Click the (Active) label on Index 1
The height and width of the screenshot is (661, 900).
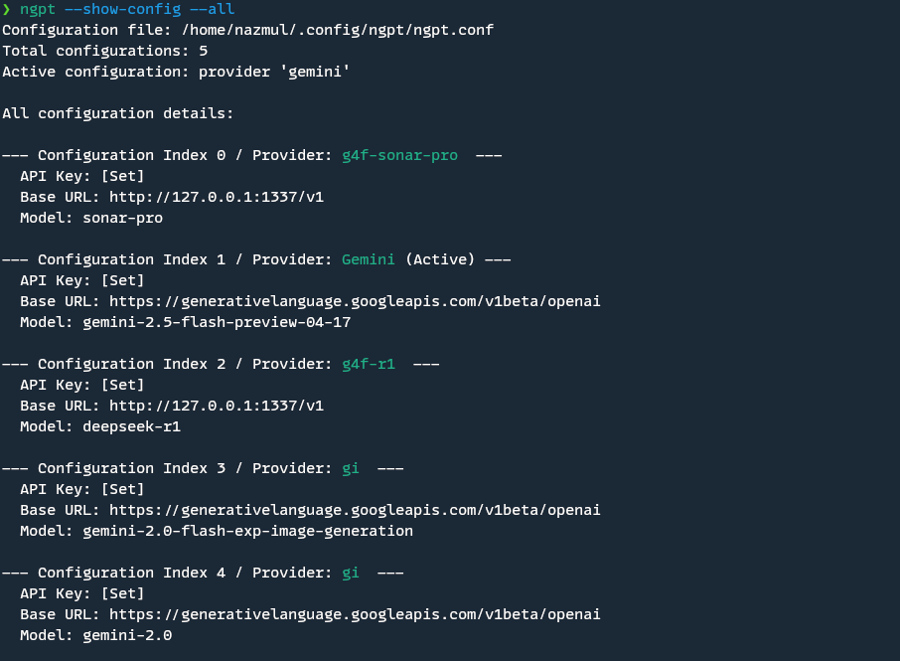click(x=440, y=259)
